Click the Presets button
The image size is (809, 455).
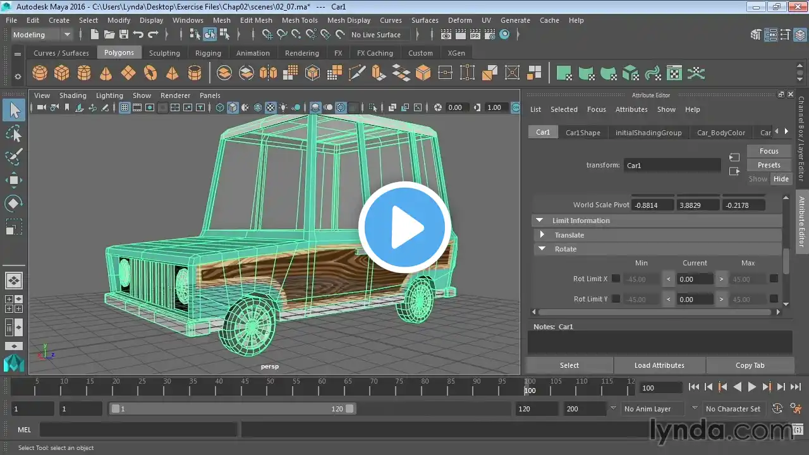pyautogui.click(x=769, y=165)
